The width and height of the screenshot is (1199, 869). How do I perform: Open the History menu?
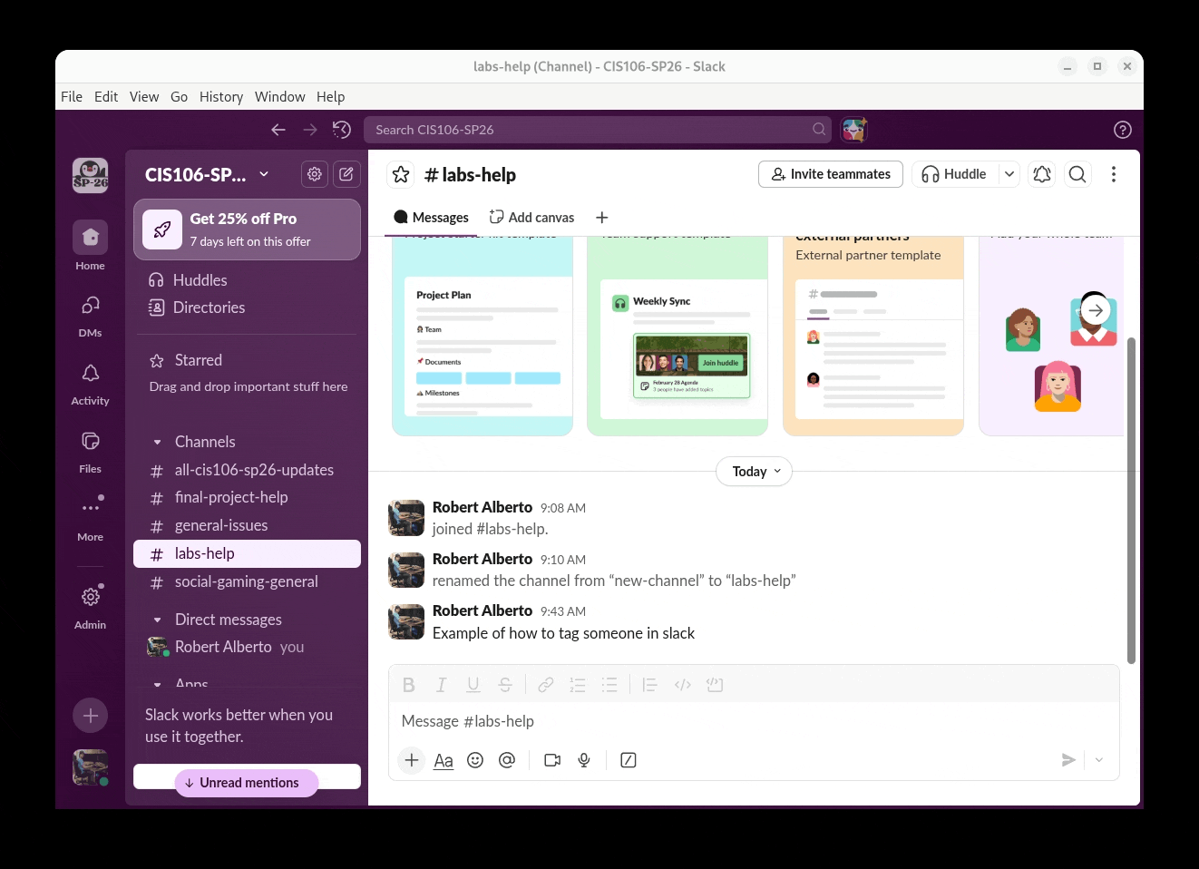[221, 96]
